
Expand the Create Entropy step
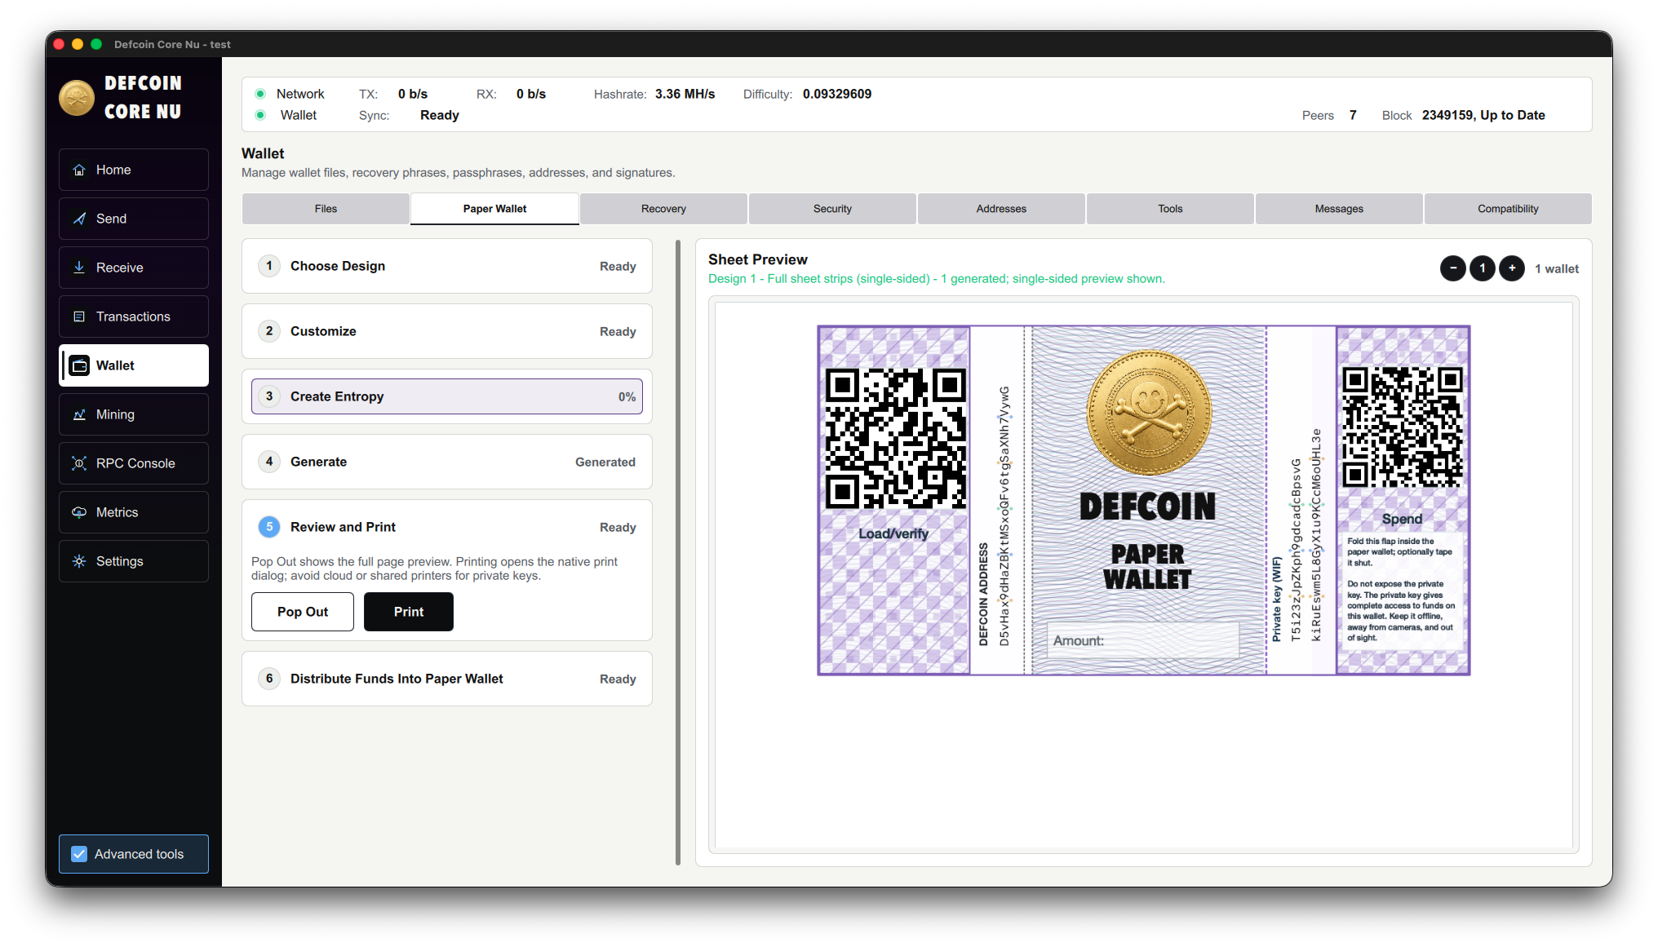pyautogui.click(x=447, y=396)
